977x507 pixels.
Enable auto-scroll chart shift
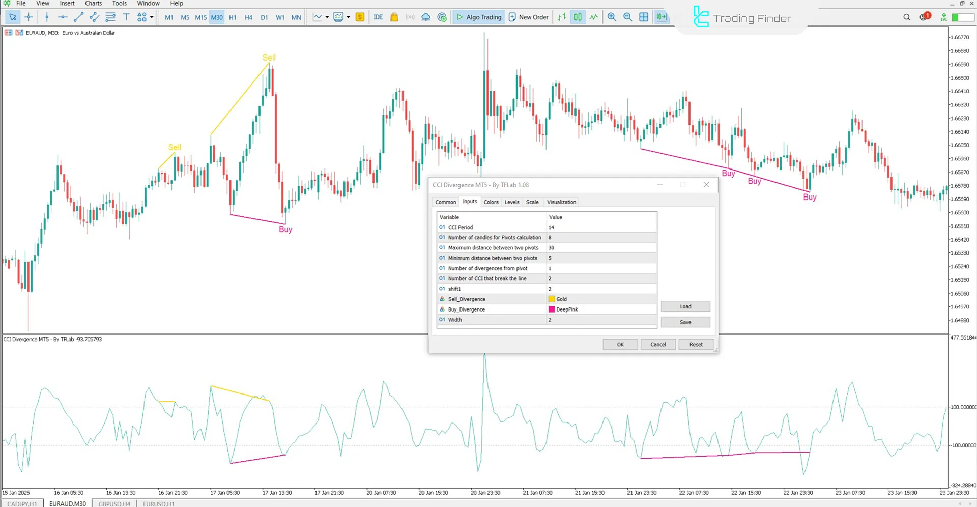661,17
